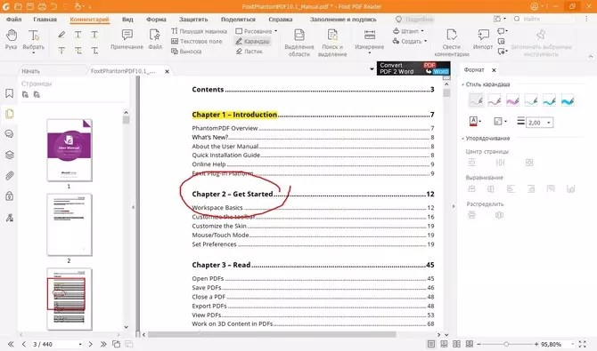Open the Comments panel in left sidebar

tap(10, 133)
